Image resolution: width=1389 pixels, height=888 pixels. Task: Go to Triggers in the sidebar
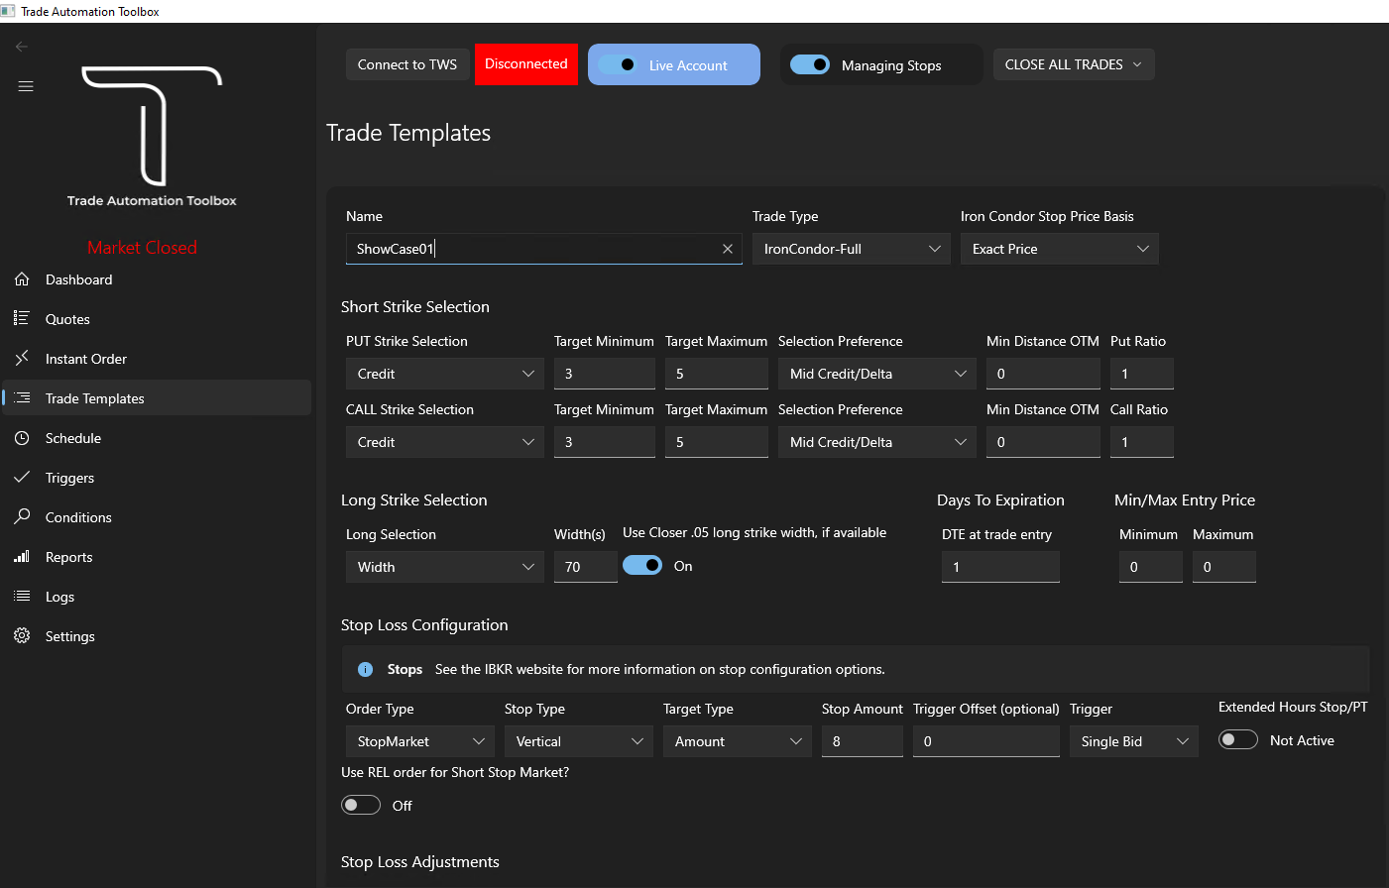click(69, 478)
